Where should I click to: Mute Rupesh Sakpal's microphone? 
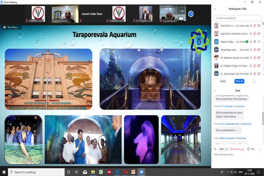pyautogui.click(x=255, y=41)
